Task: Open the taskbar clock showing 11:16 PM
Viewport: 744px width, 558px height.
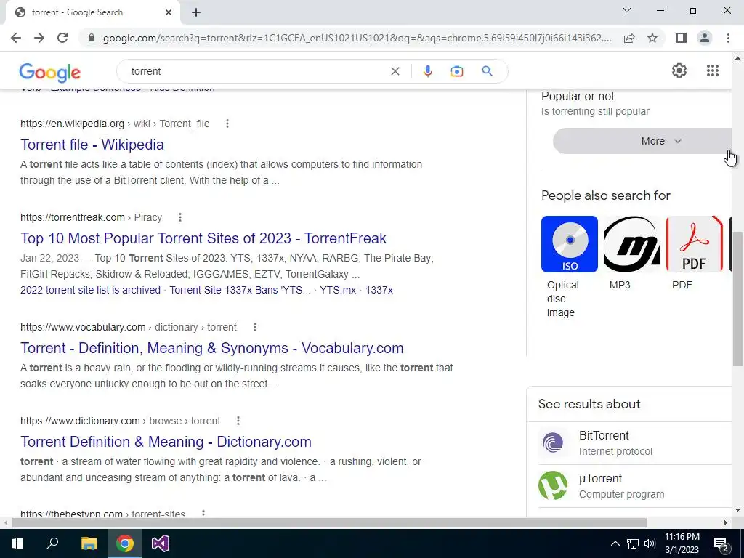Action: point(682,543)
